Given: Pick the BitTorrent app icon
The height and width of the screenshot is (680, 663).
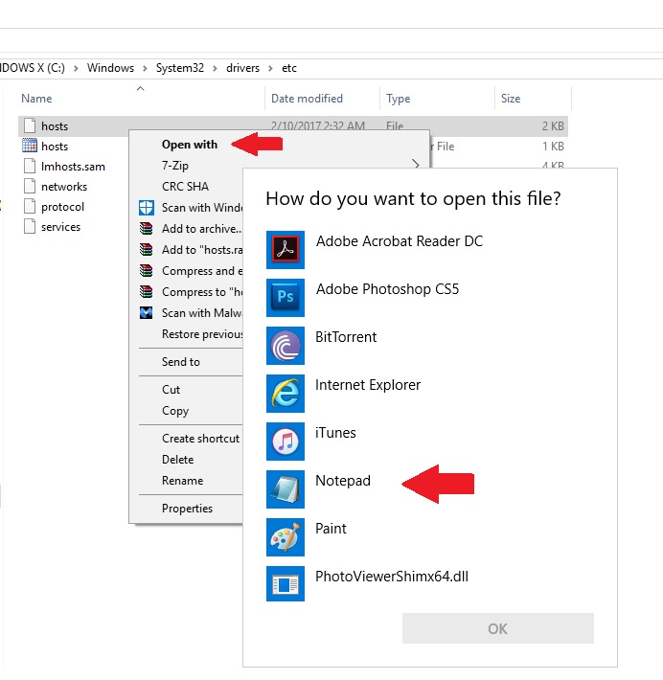Looking at the screenshot, I should coord(286,345).
